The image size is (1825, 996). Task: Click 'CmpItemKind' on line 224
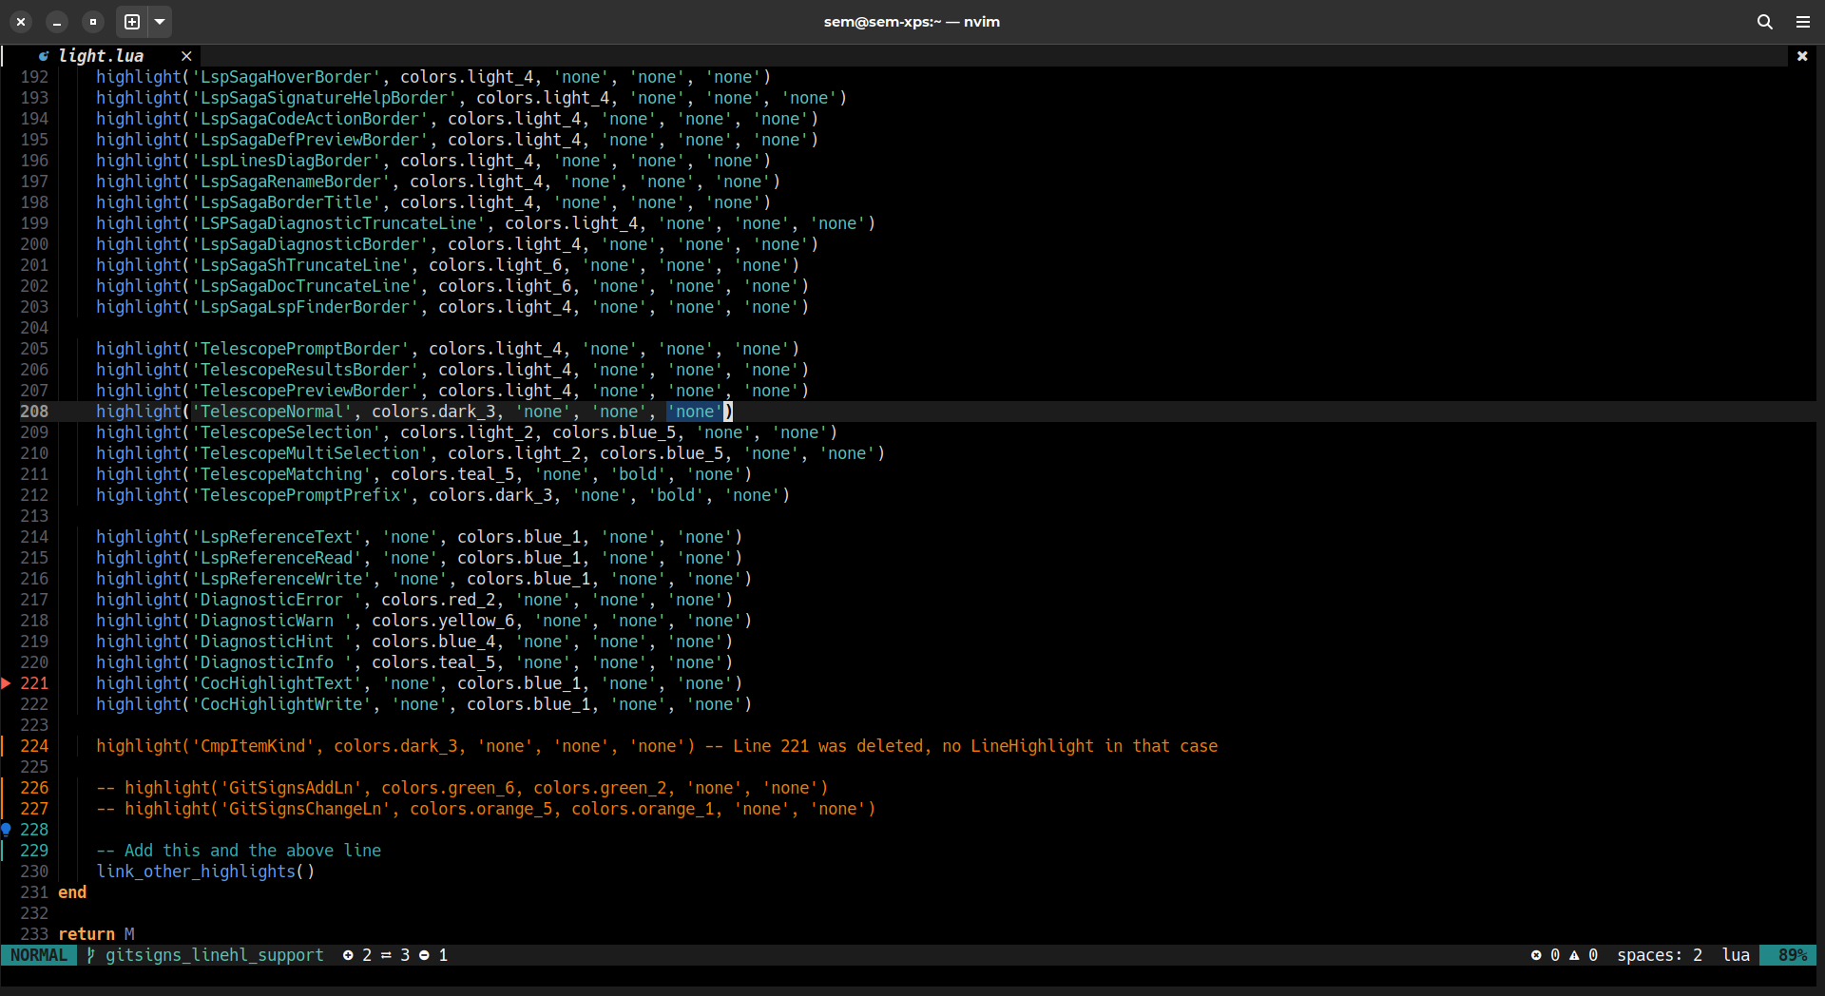pyautogui.click(x=253, y=746)
